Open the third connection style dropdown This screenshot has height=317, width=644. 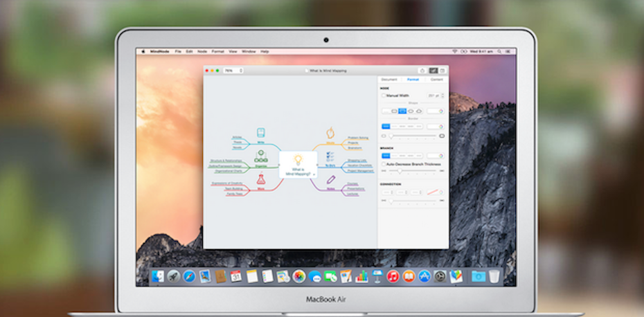pos(416,192)
